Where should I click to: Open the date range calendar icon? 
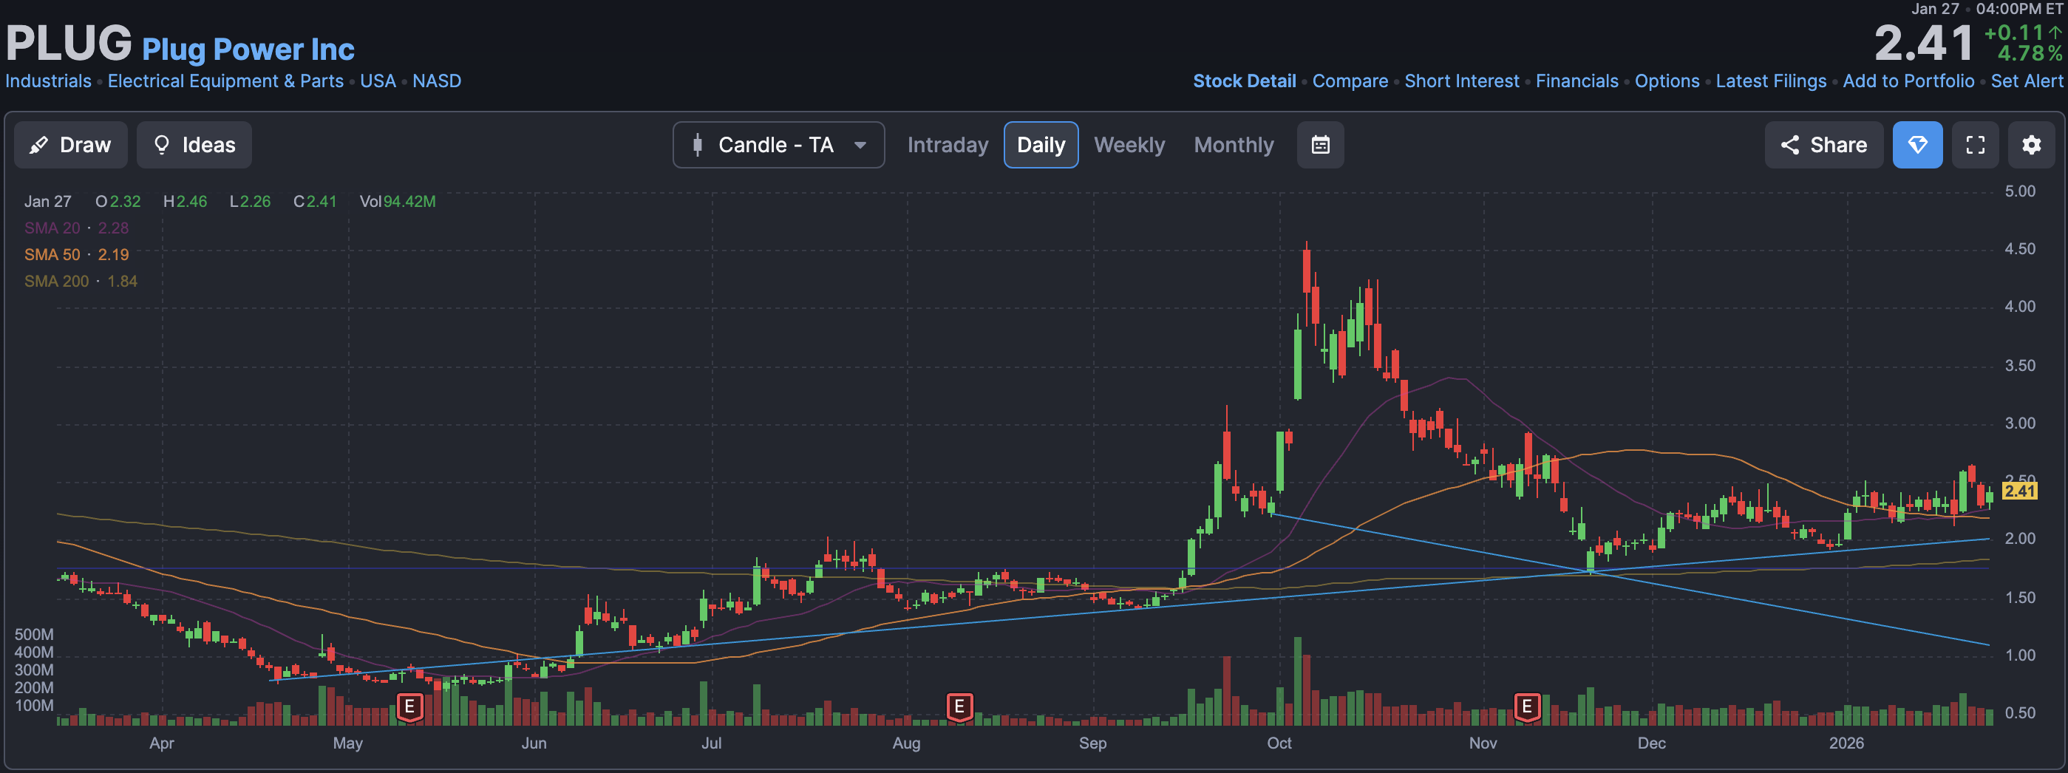(x=1320, y=146)
